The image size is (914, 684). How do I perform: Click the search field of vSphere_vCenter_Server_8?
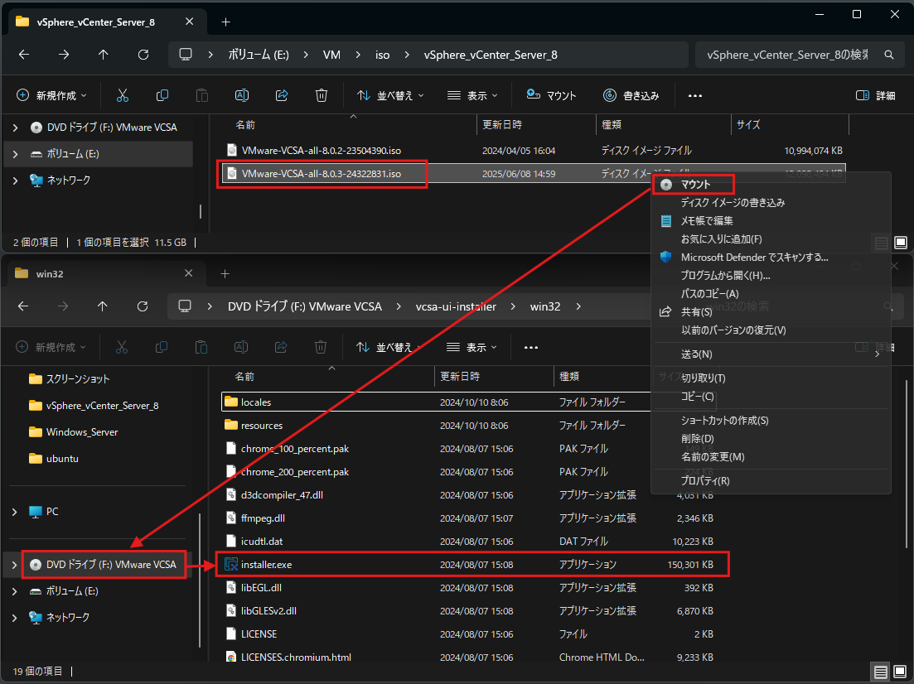click(800, 55)
